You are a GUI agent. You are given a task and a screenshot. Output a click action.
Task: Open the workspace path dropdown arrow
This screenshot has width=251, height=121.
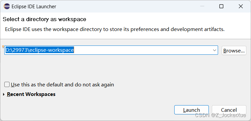[x=215, y=50]
